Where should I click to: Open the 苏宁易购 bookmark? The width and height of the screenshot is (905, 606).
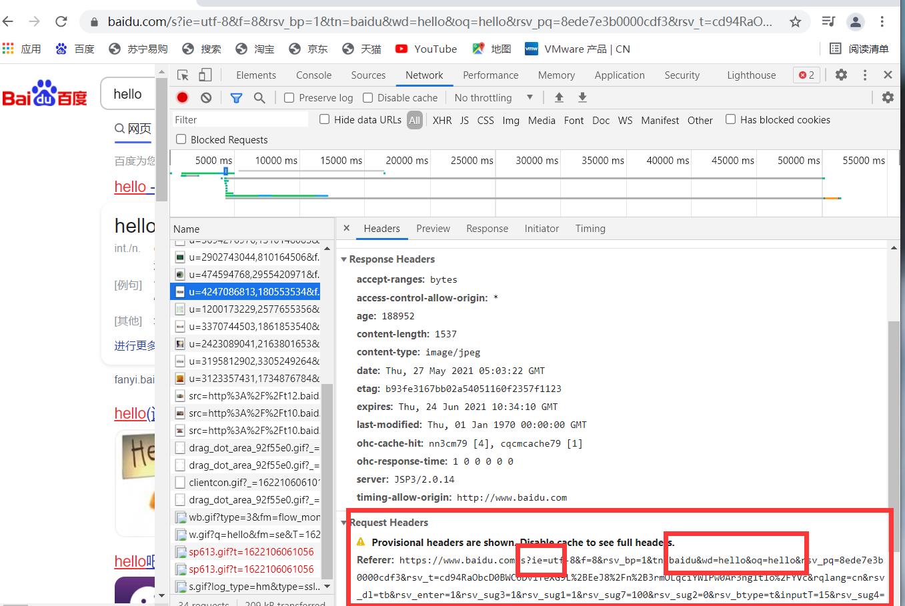coord(138,49)
